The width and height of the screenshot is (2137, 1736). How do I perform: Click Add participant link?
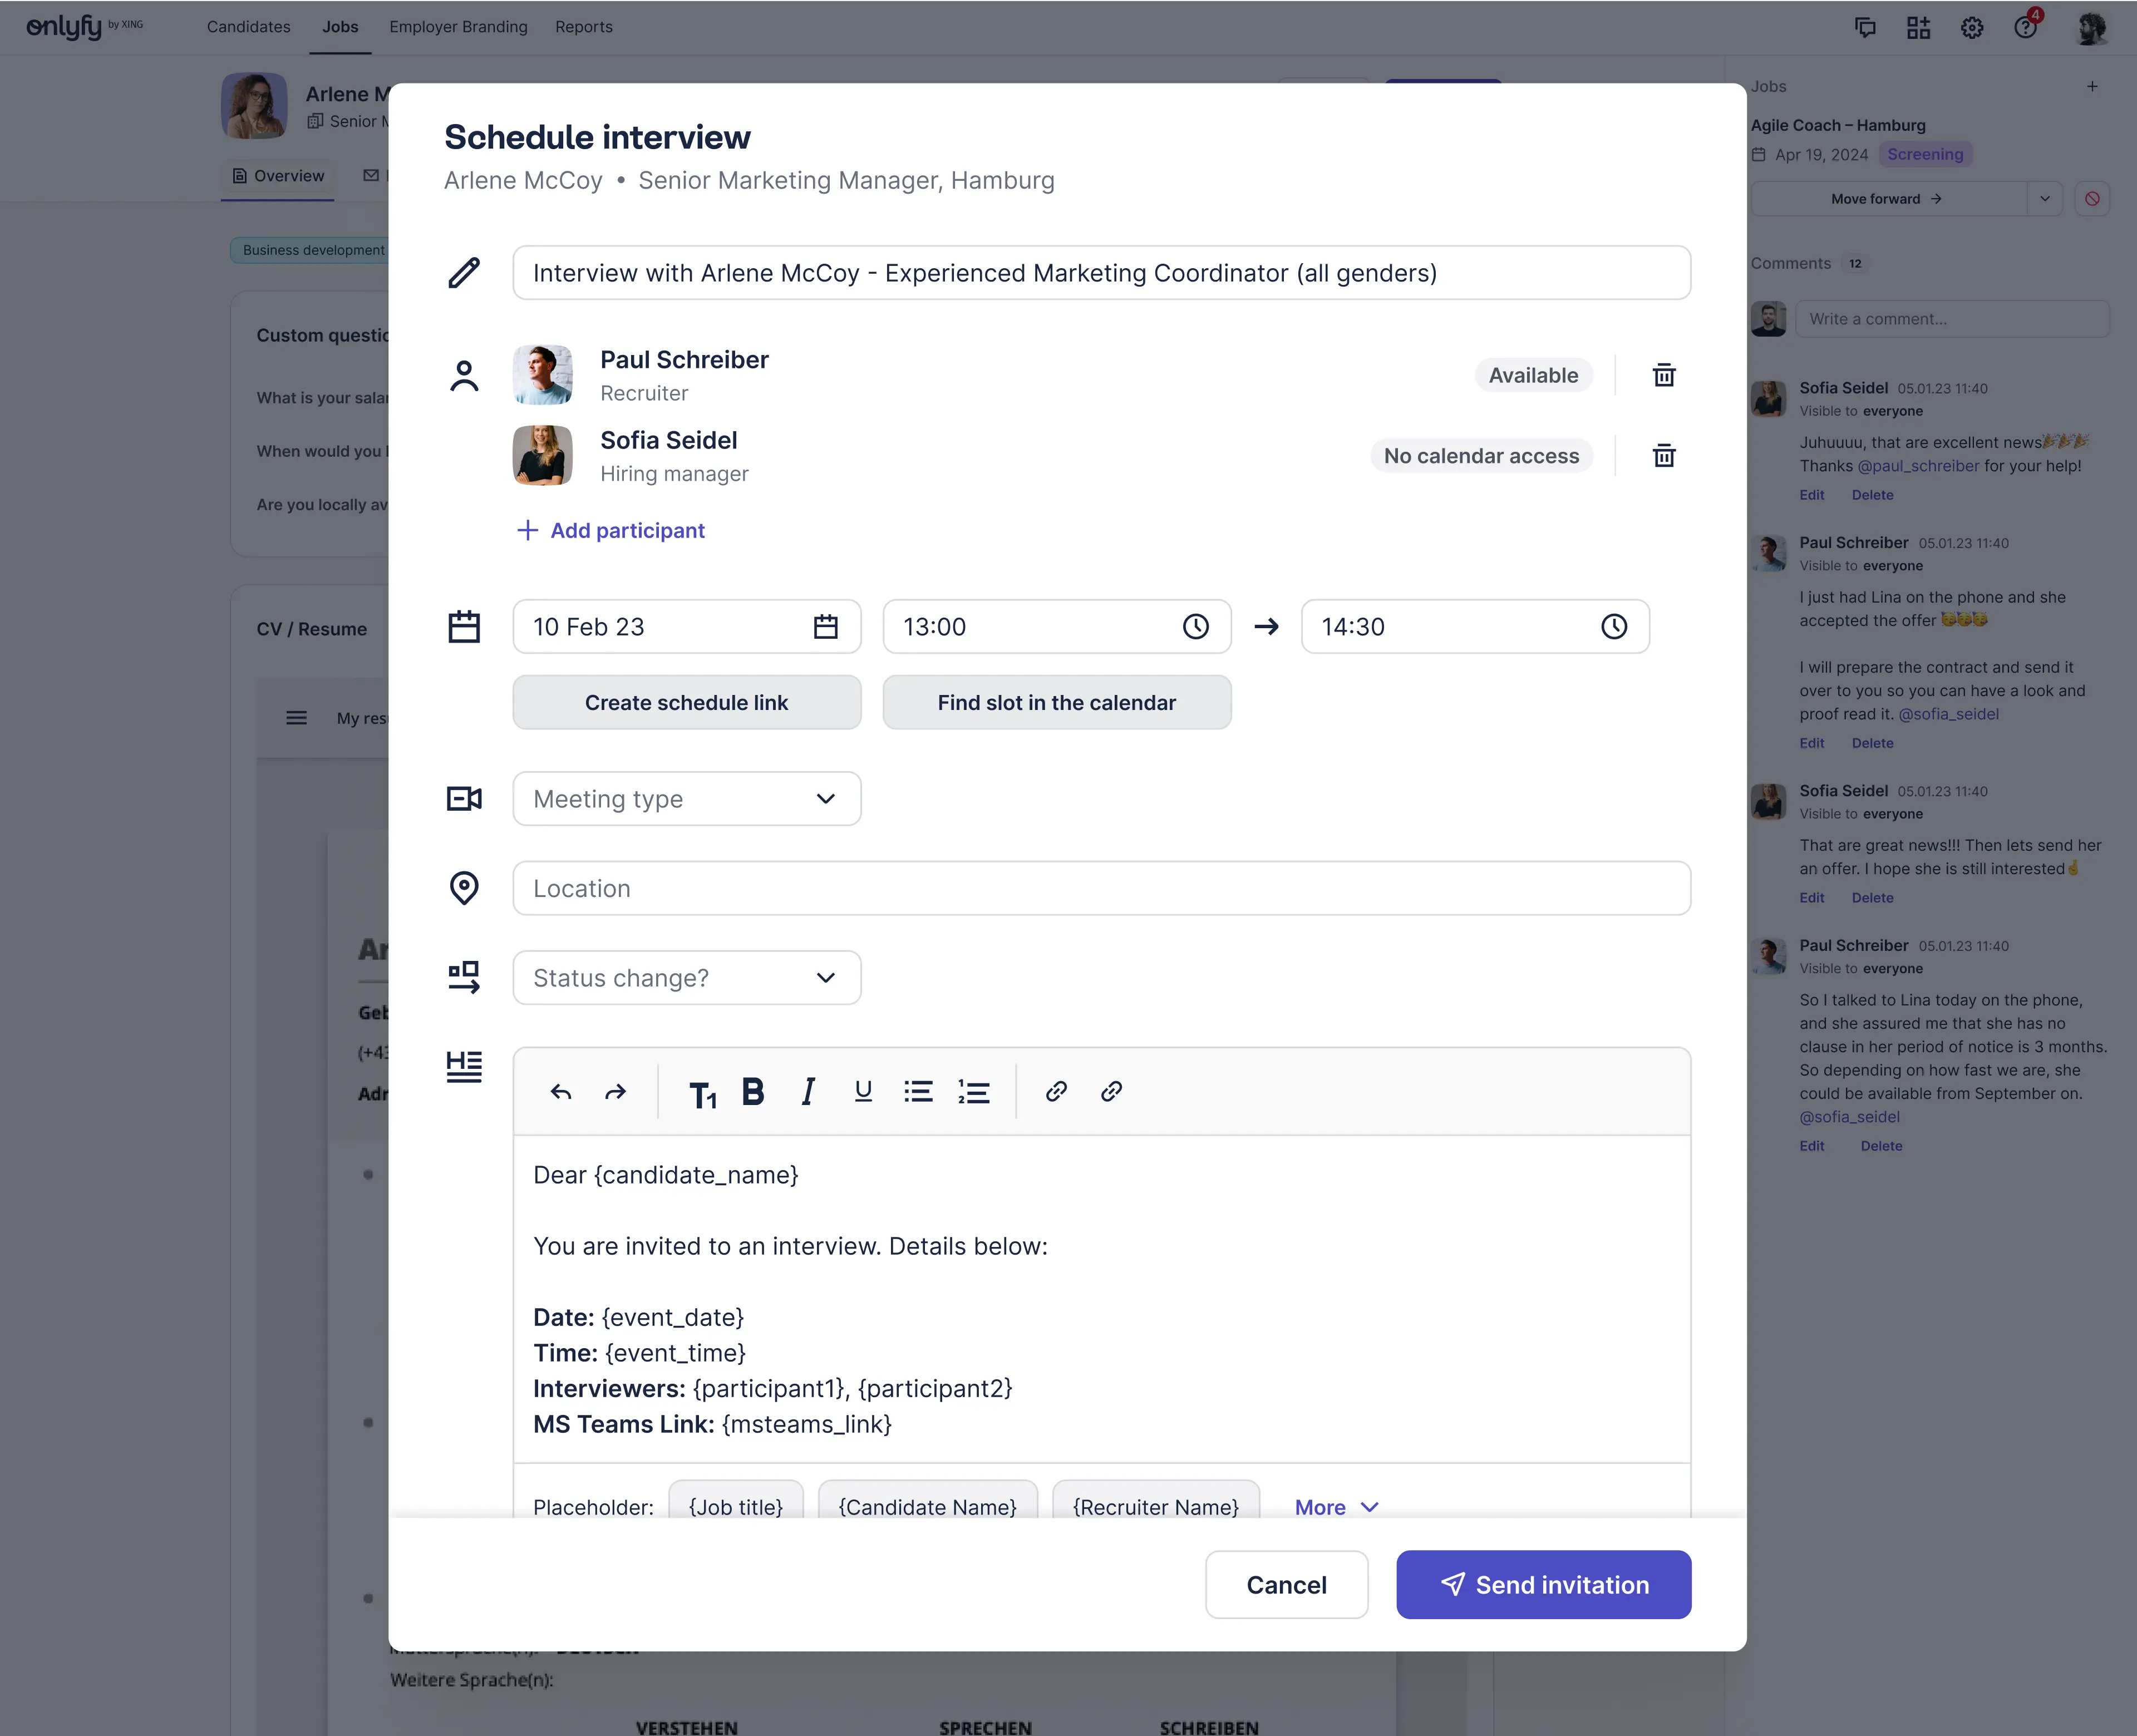(611, 531)
